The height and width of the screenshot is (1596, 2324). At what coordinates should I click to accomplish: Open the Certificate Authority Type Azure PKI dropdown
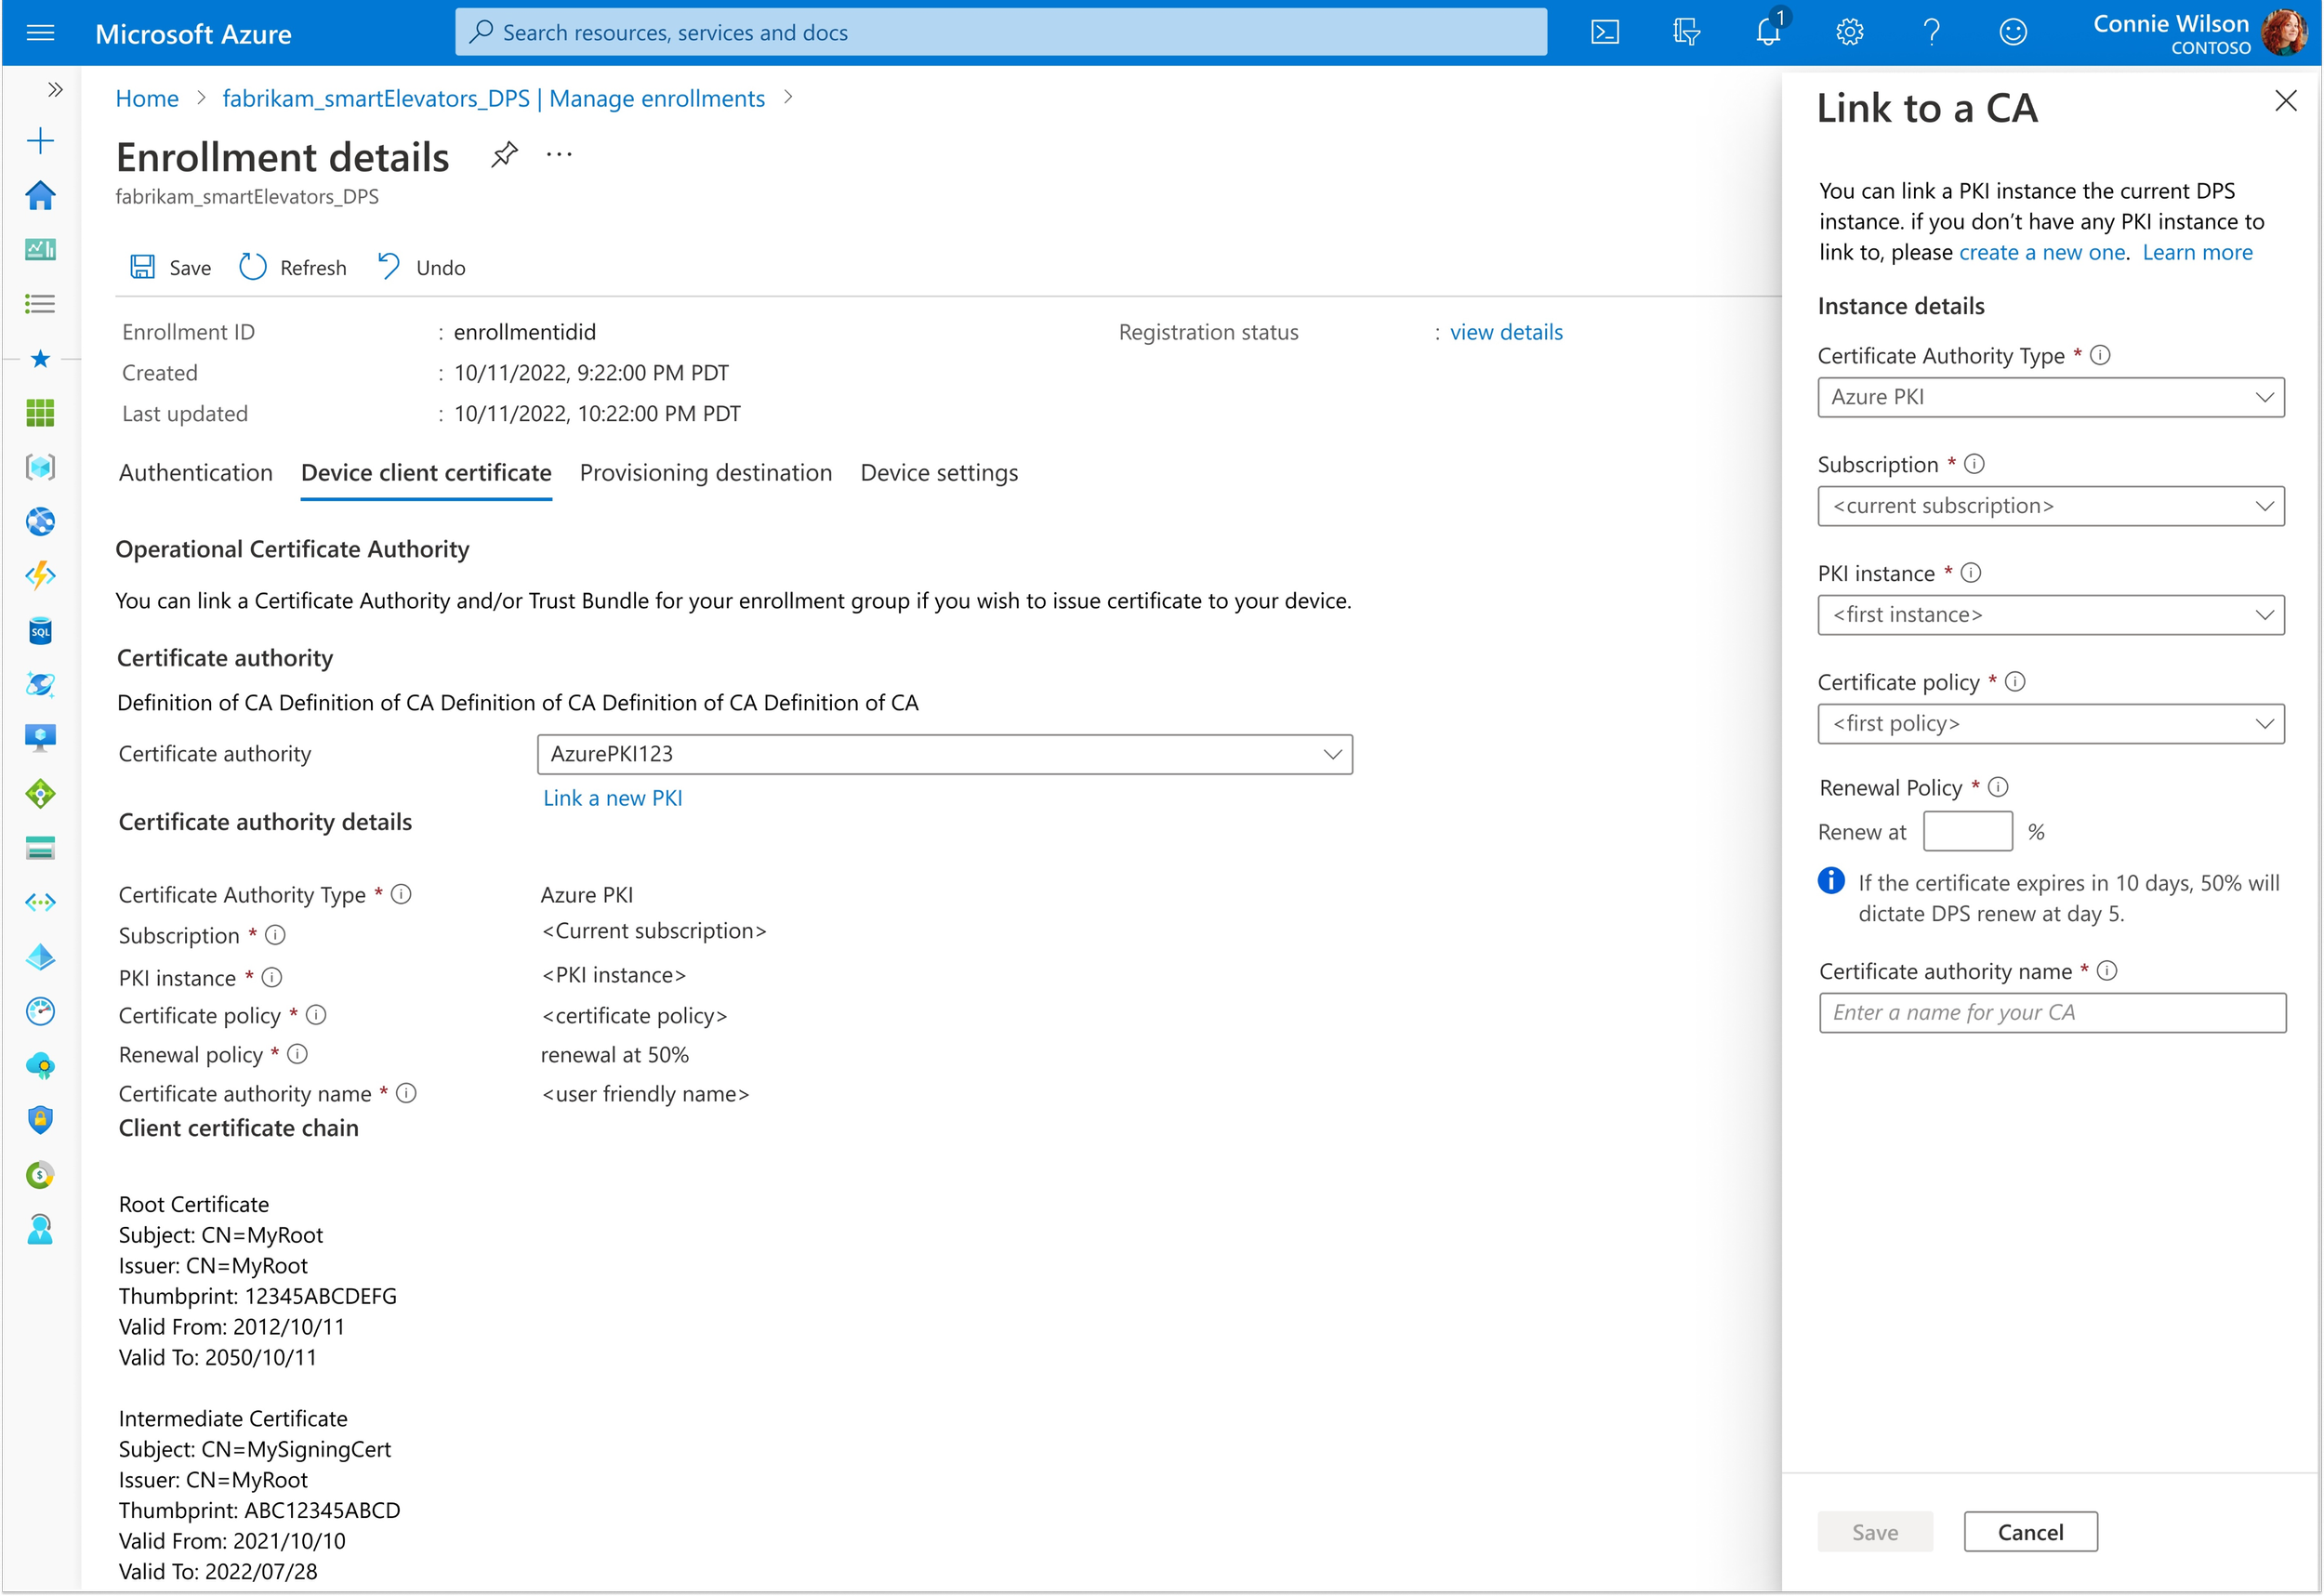[x=2050, y=397]
